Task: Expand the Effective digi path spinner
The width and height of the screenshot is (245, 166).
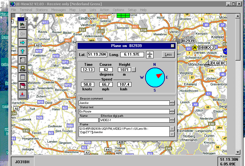Action: click(172, 120)
